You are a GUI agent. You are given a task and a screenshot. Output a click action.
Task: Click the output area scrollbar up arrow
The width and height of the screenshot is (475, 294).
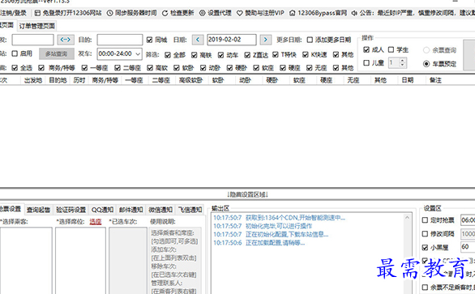[407, 217]
